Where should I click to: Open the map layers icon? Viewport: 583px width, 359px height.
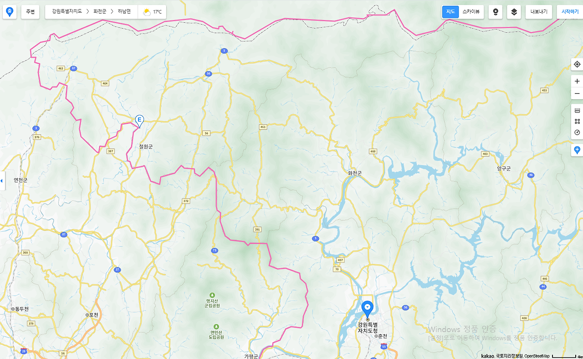[514, 12]
